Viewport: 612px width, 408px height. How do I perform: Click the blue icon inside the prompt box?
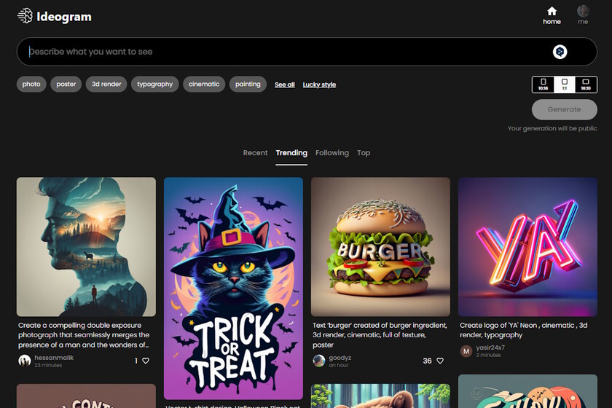coord(560,52)
